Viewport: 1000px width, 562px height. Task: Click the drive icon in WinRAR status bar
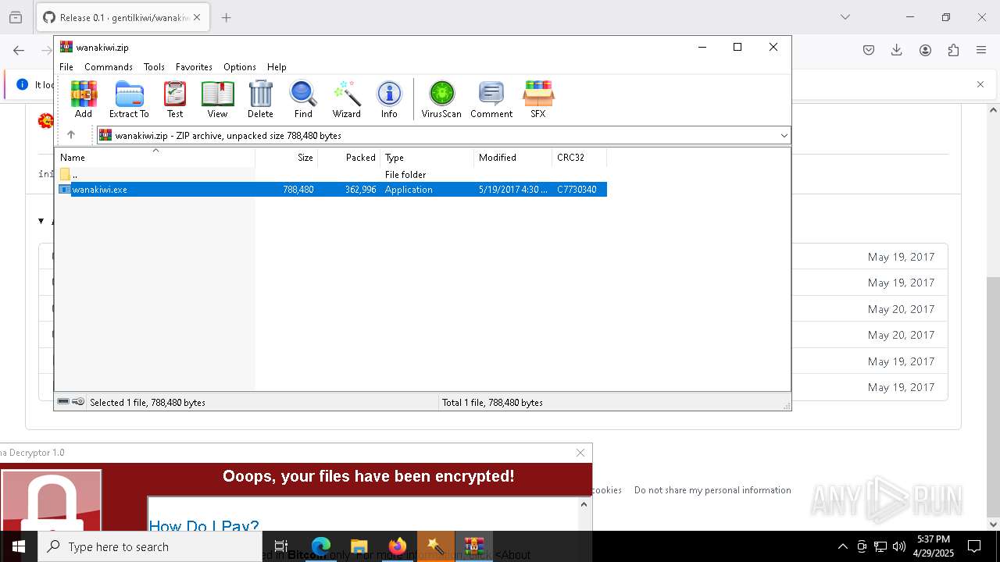click(63, 402)
